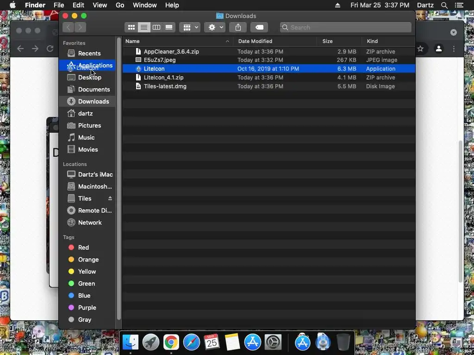The height and width of the screenshot is (355, 474).
Task: Sort by the Size column
Action: (339, 41)
